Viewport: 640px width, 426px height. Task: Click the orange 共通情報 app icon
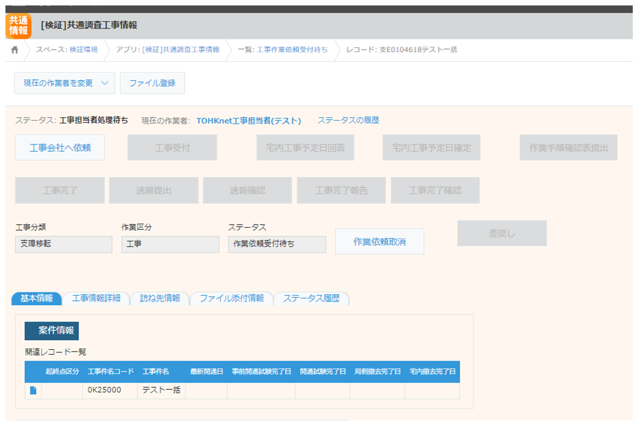point(18,25)
